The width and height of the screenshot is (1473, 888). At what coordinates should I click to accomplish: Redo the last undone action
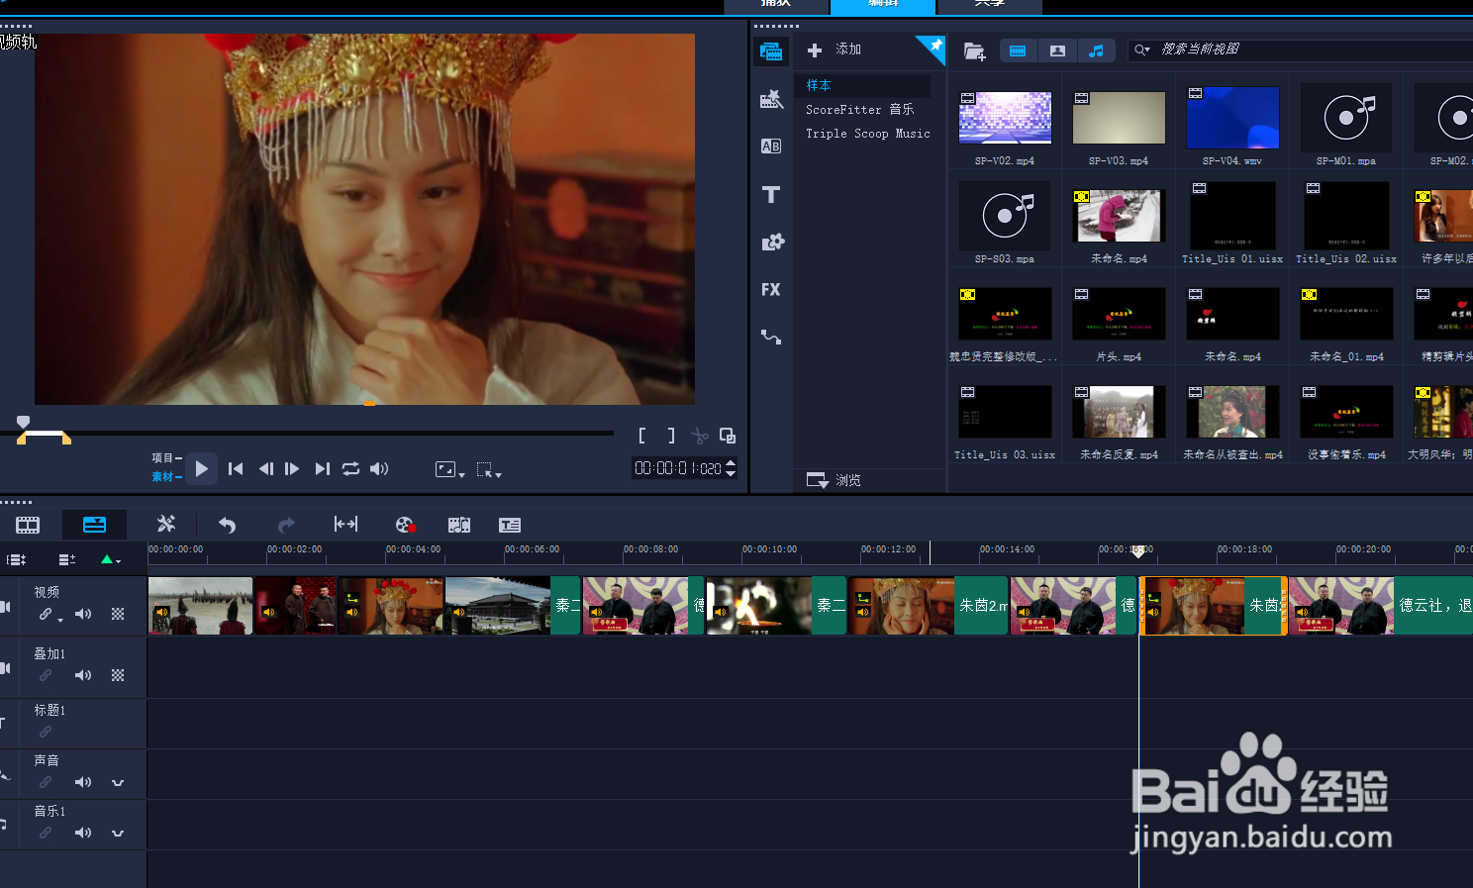[x=286, y=525]
